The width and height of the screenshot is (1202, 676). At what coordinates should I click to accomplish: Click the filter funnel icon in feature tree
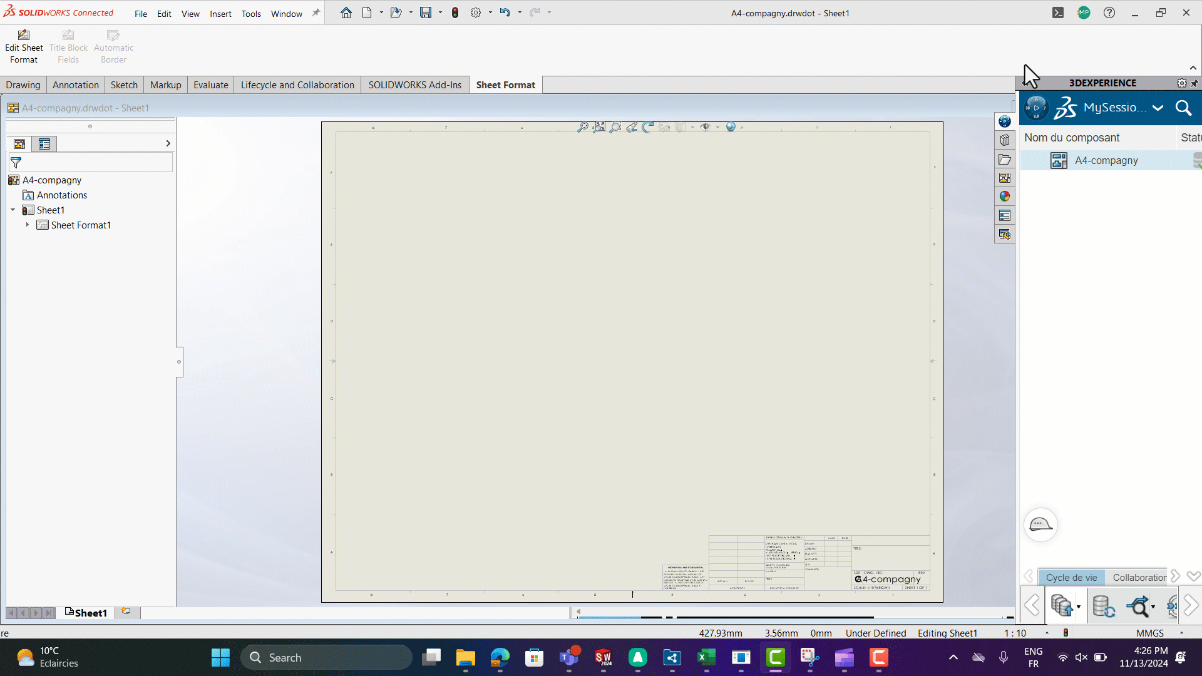click(x=16, y=163)
